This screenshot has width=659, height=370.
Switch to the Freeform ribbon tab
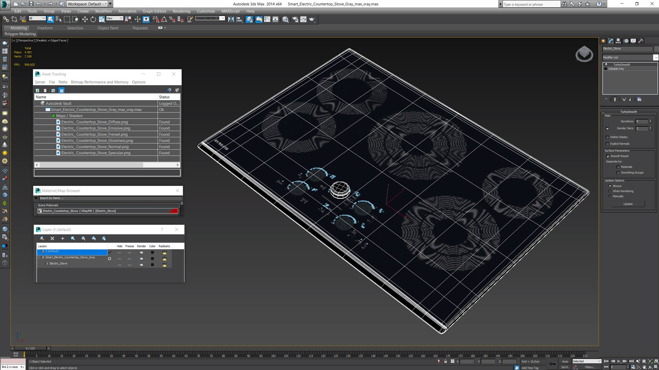pos(45,28)
